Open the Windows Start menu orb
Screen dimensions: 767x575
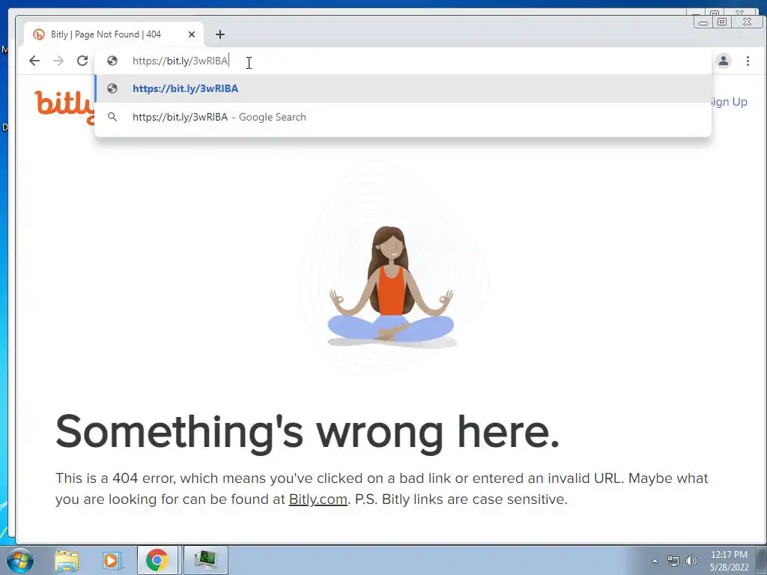pos(20,560)
